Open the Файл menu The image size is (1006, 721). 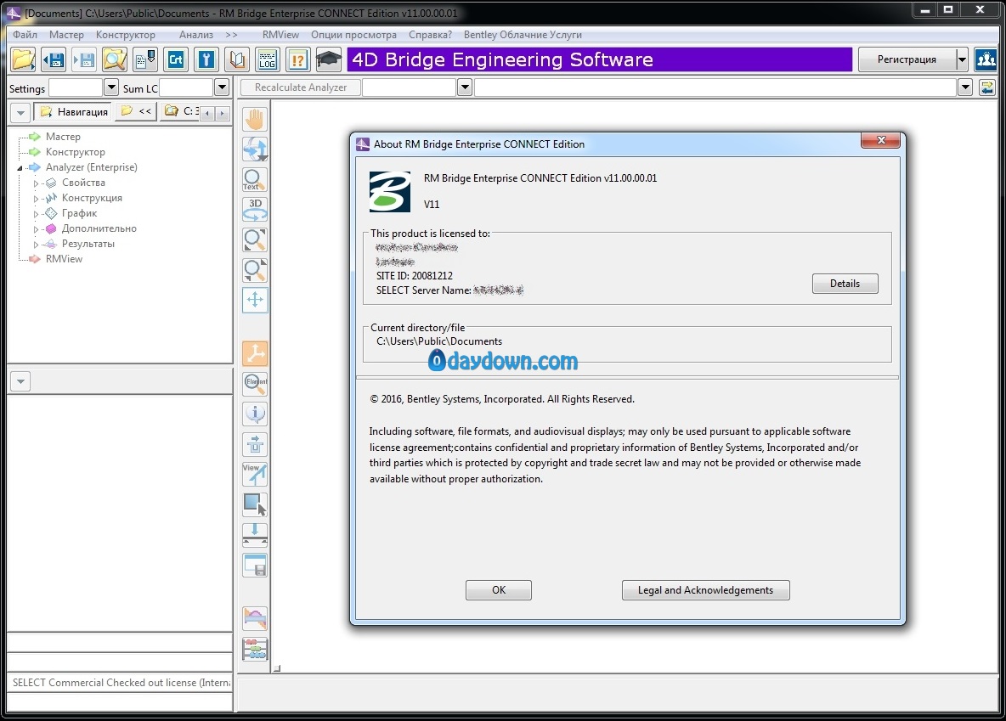(x=25, y=35)
